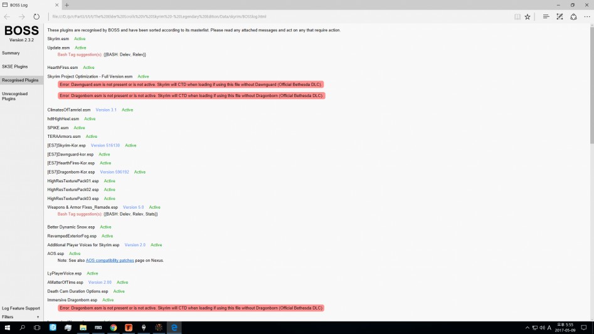Click the page vertical scrollbar thumb
The width and height of the screenshot is (594, 334).
pos(591,85)
